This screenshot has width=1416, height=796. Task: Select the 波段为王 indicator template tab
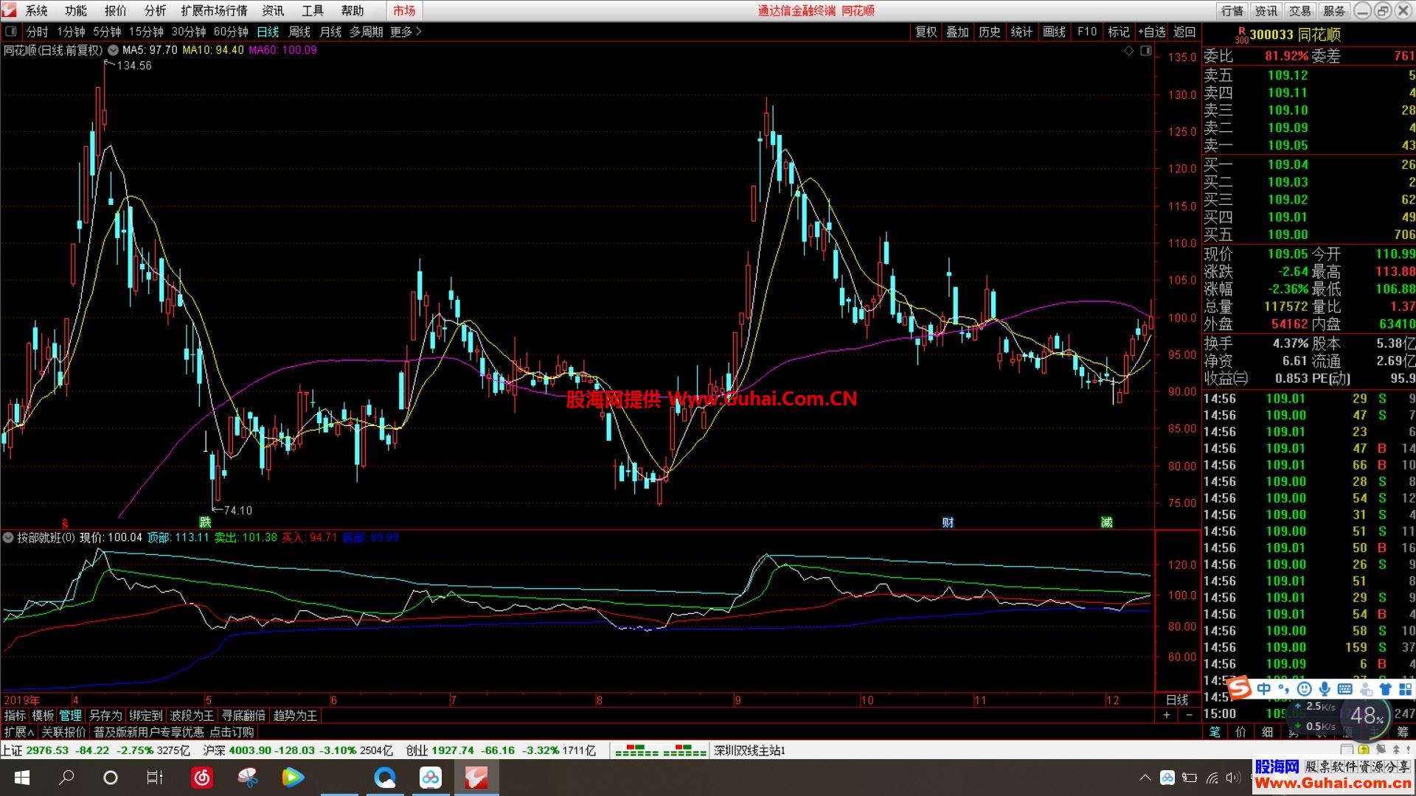[192, 716]
